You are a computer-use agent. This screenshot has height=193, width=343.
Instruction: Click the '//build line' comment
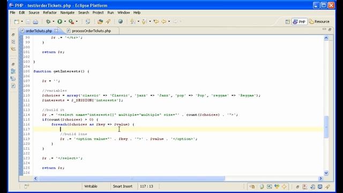click(x=73, y=134)
